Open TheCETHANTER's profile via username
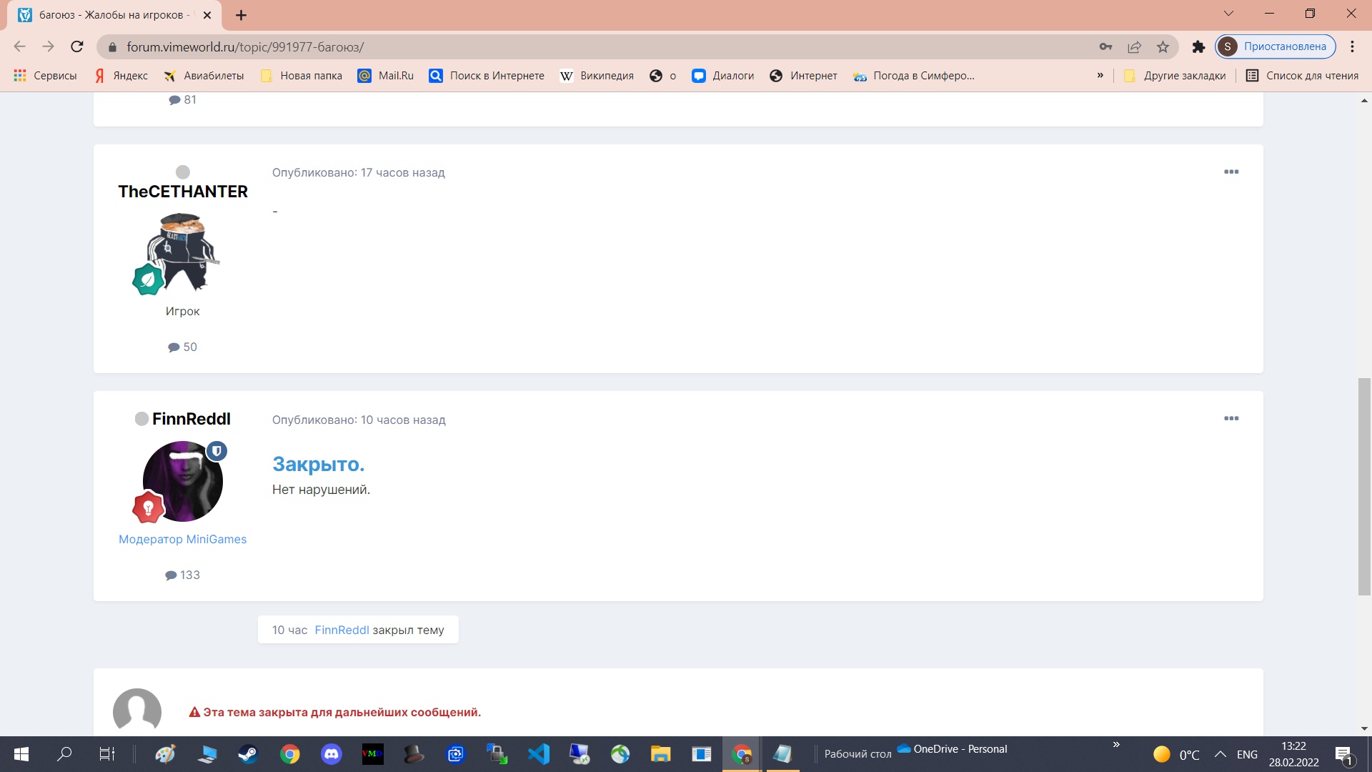Screen dimensions: 1372x772 [183, 192]
